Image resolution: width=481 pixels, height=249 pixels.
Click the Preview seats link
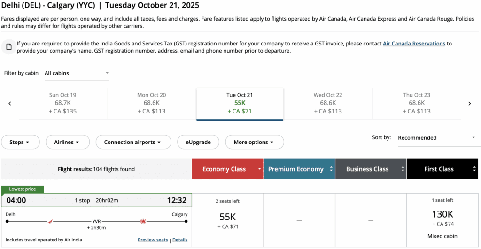point(153,240)
